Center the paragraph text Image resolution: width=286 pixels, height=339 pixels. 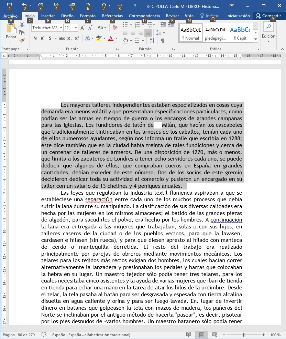(133, 33)
